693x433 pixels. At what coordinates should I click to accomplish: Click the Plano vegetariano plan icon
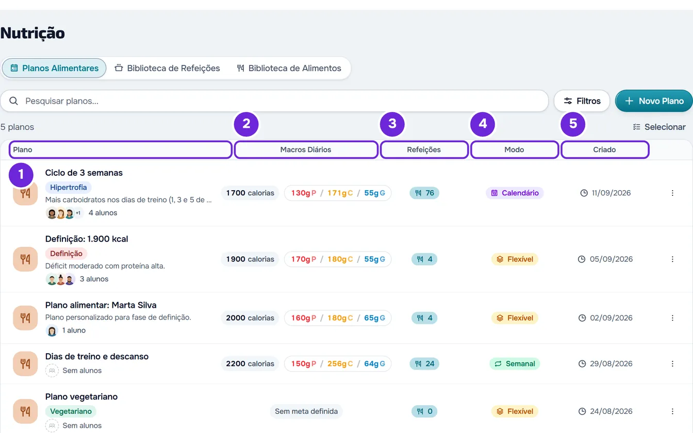(x=25, y=411)
